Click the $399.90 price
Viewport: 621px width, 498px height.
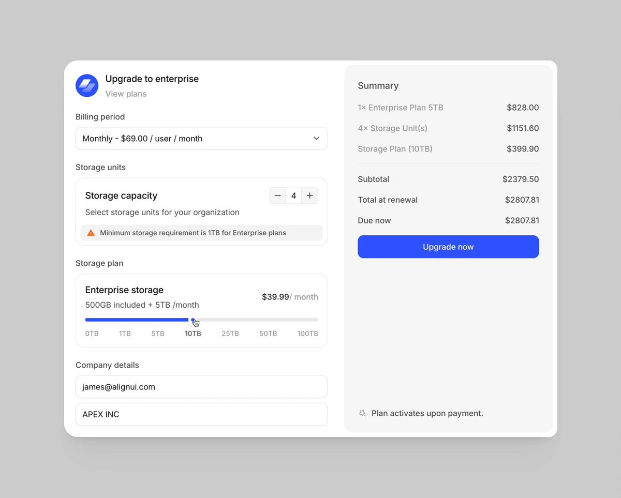523,149
